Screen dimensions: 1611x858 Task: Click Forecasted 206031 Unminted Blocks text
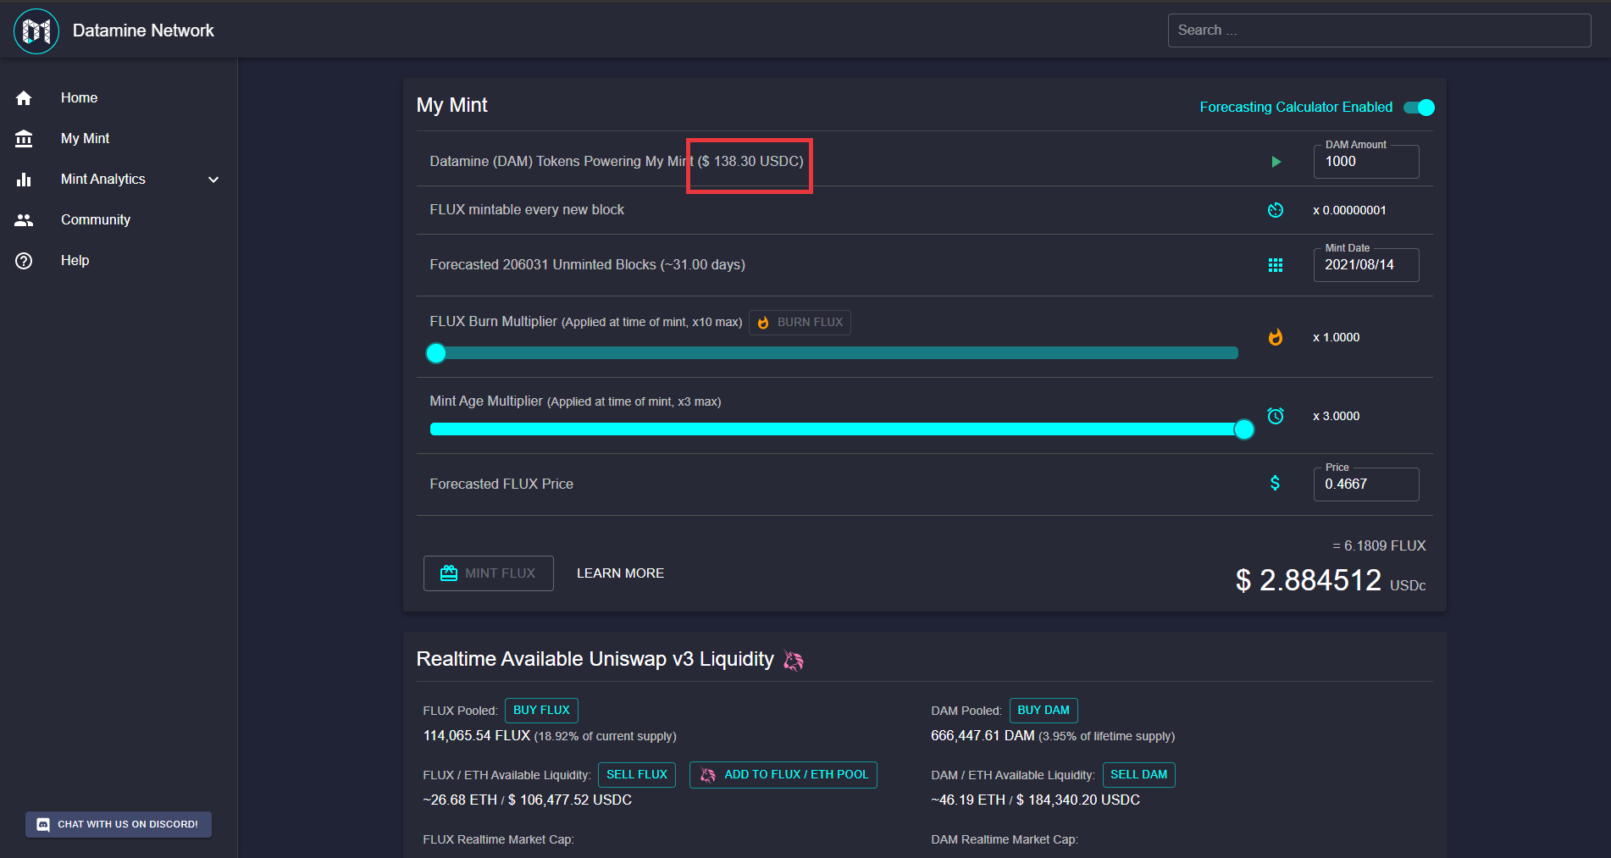[x=587, y=265]
